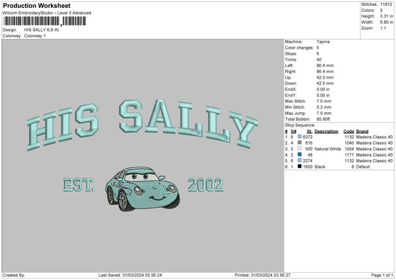Click the EST. text in the design
Screen dimensions: 396x280
pyautogui.click(x=80, y=185)
